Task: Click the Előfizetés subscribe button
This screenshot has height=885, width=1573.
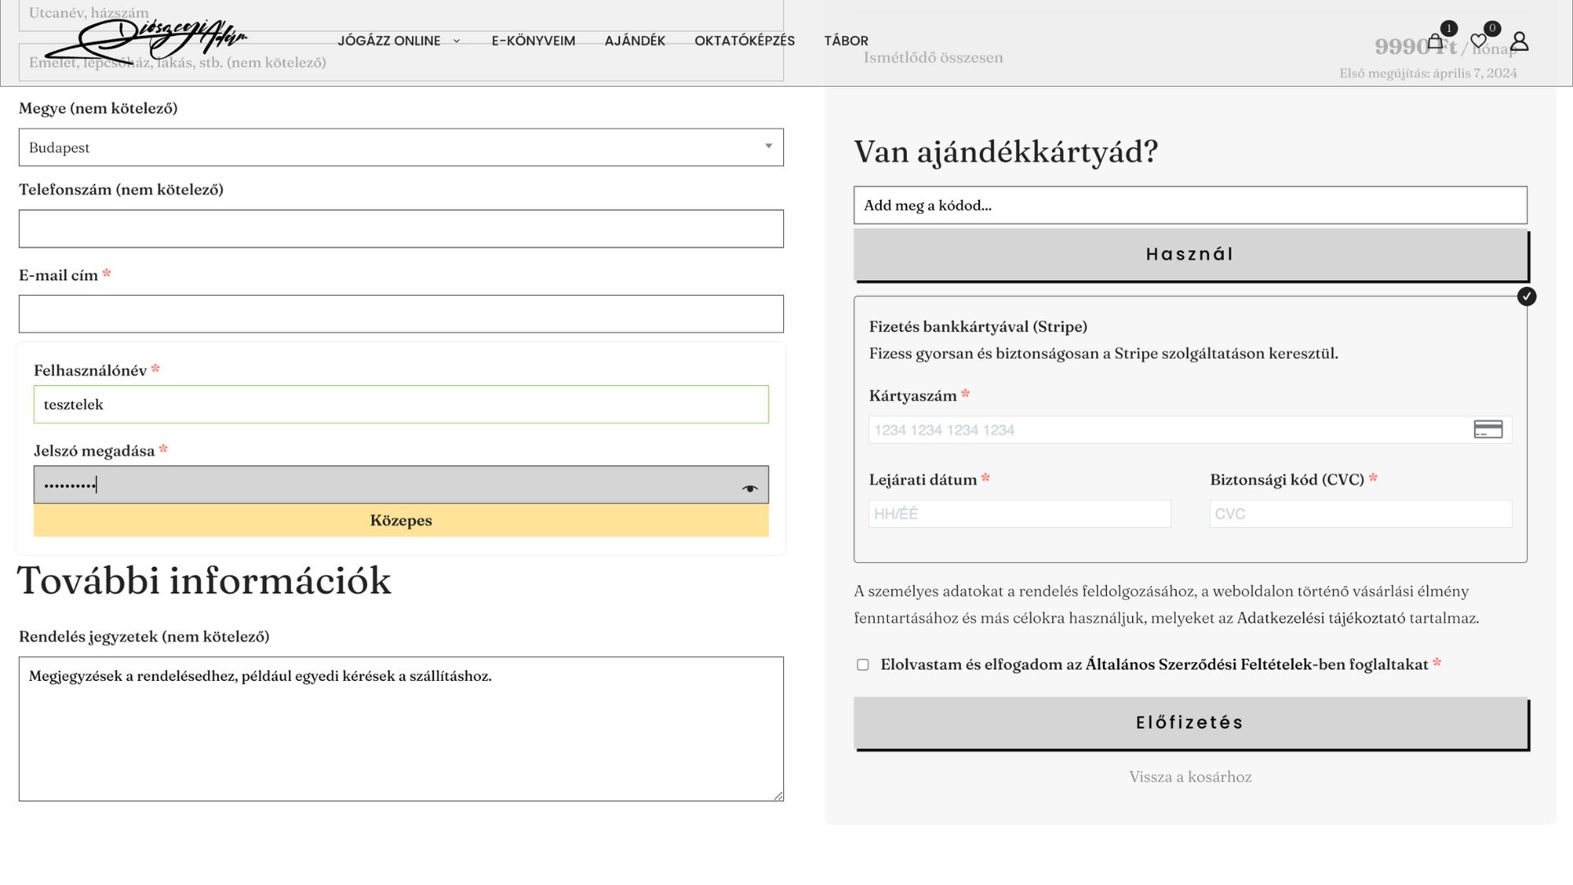Action: pyautogui.click(x=1190, y=723)
